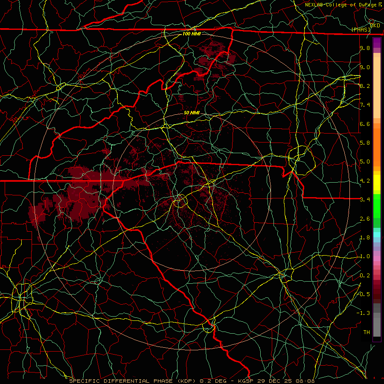Screen dimensions: 384x384
Task: Select the 0.2 scale label
Action: tap(365, 276)
